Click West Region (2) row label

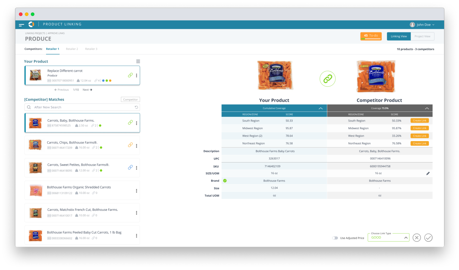pyautogui.click(x=252, y=136)
